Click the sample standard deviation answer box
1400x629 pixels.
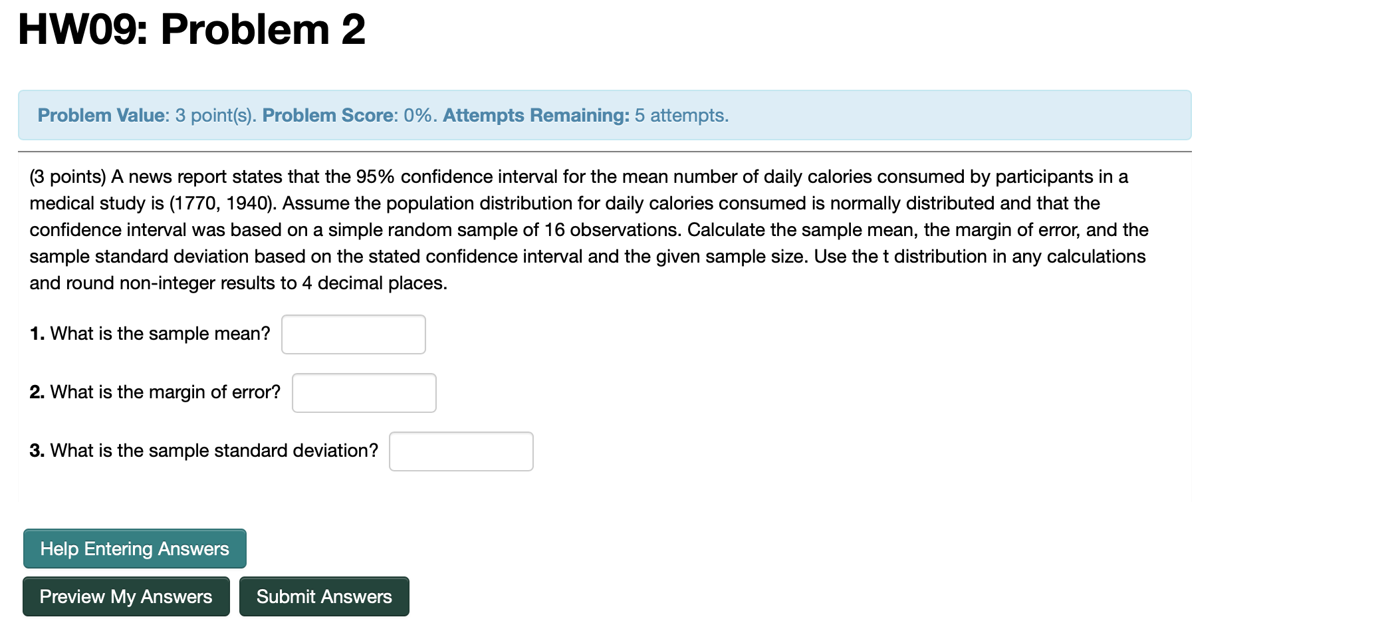point(461,451)
